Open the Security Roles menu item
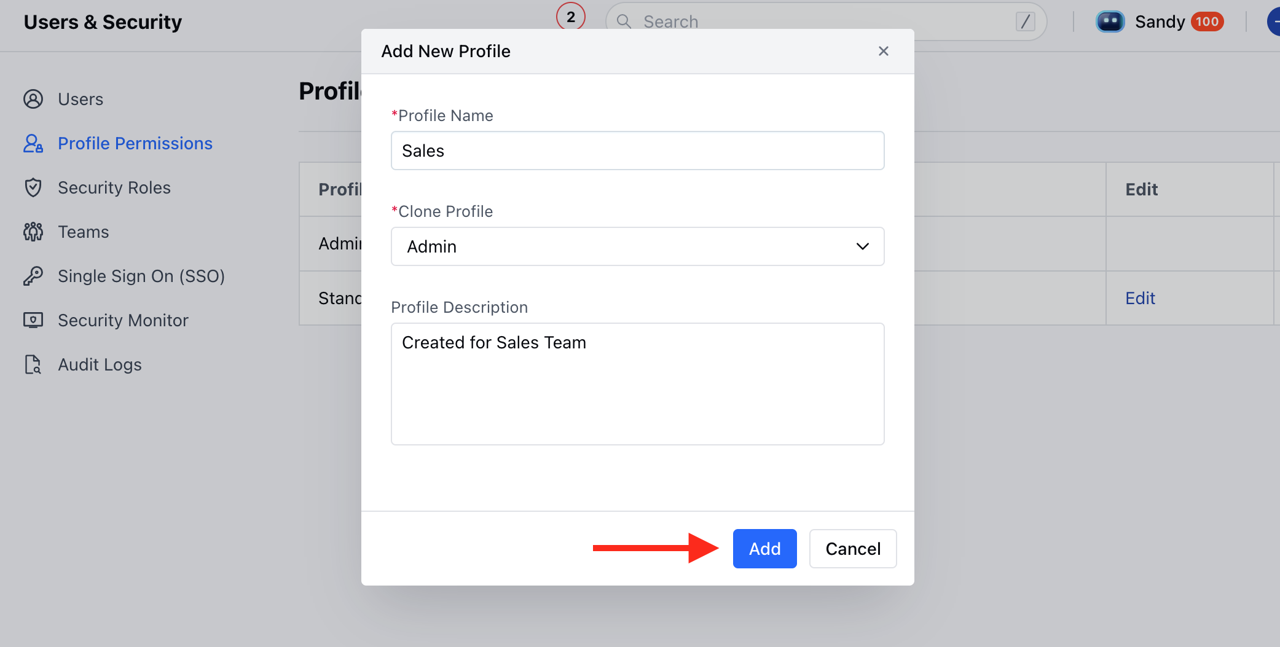 coord(114,187)
